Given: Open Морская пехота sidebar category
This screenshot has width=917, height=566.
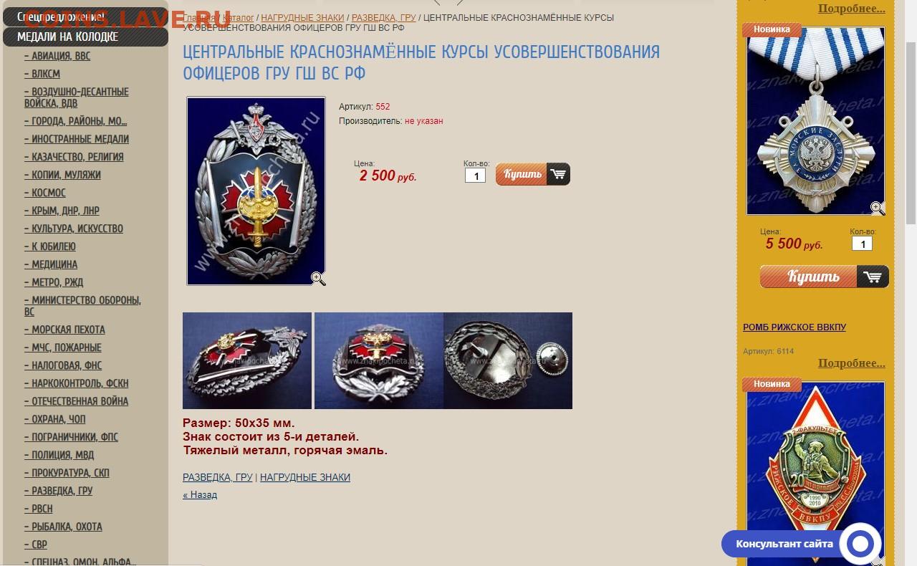Looking at the screenshot, I should point(64,330).
